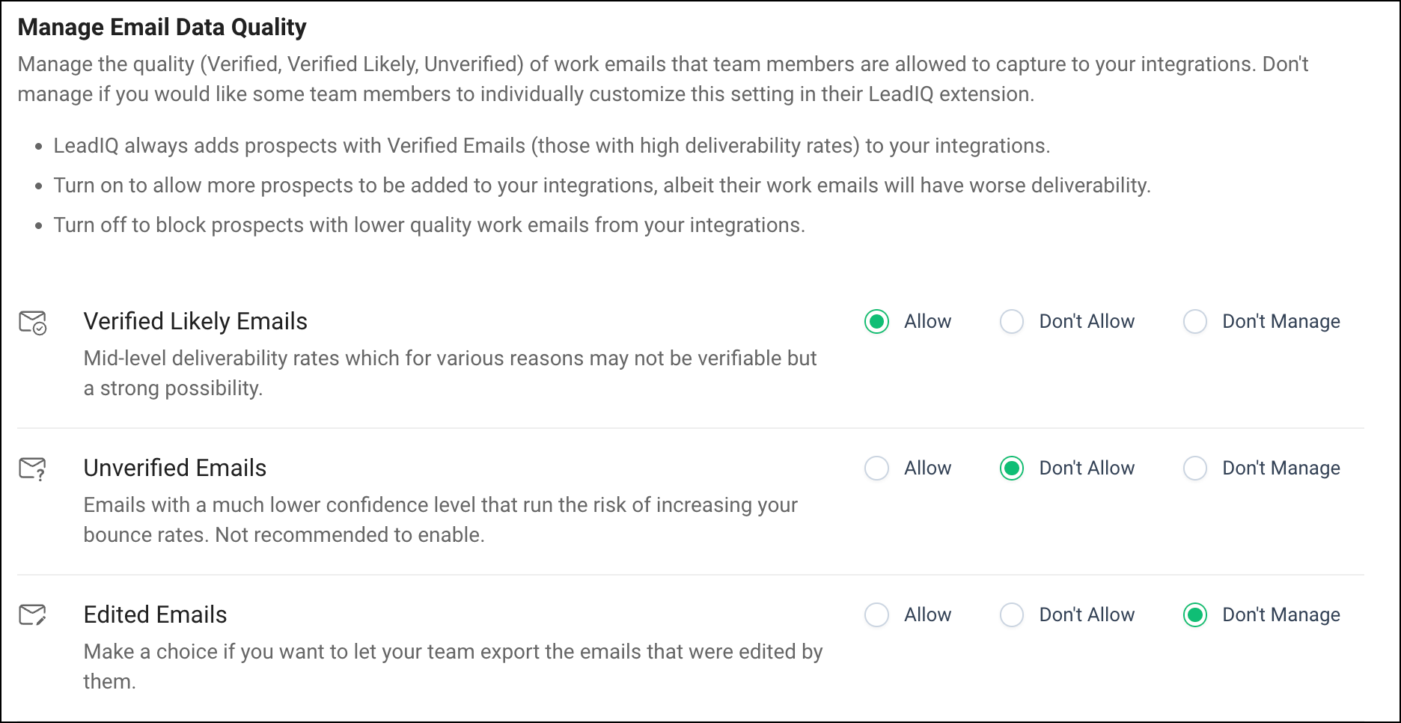1401x723 pixels.
Task: Set Unverified Emails to Don't Manage
Action: (1195, 469)
